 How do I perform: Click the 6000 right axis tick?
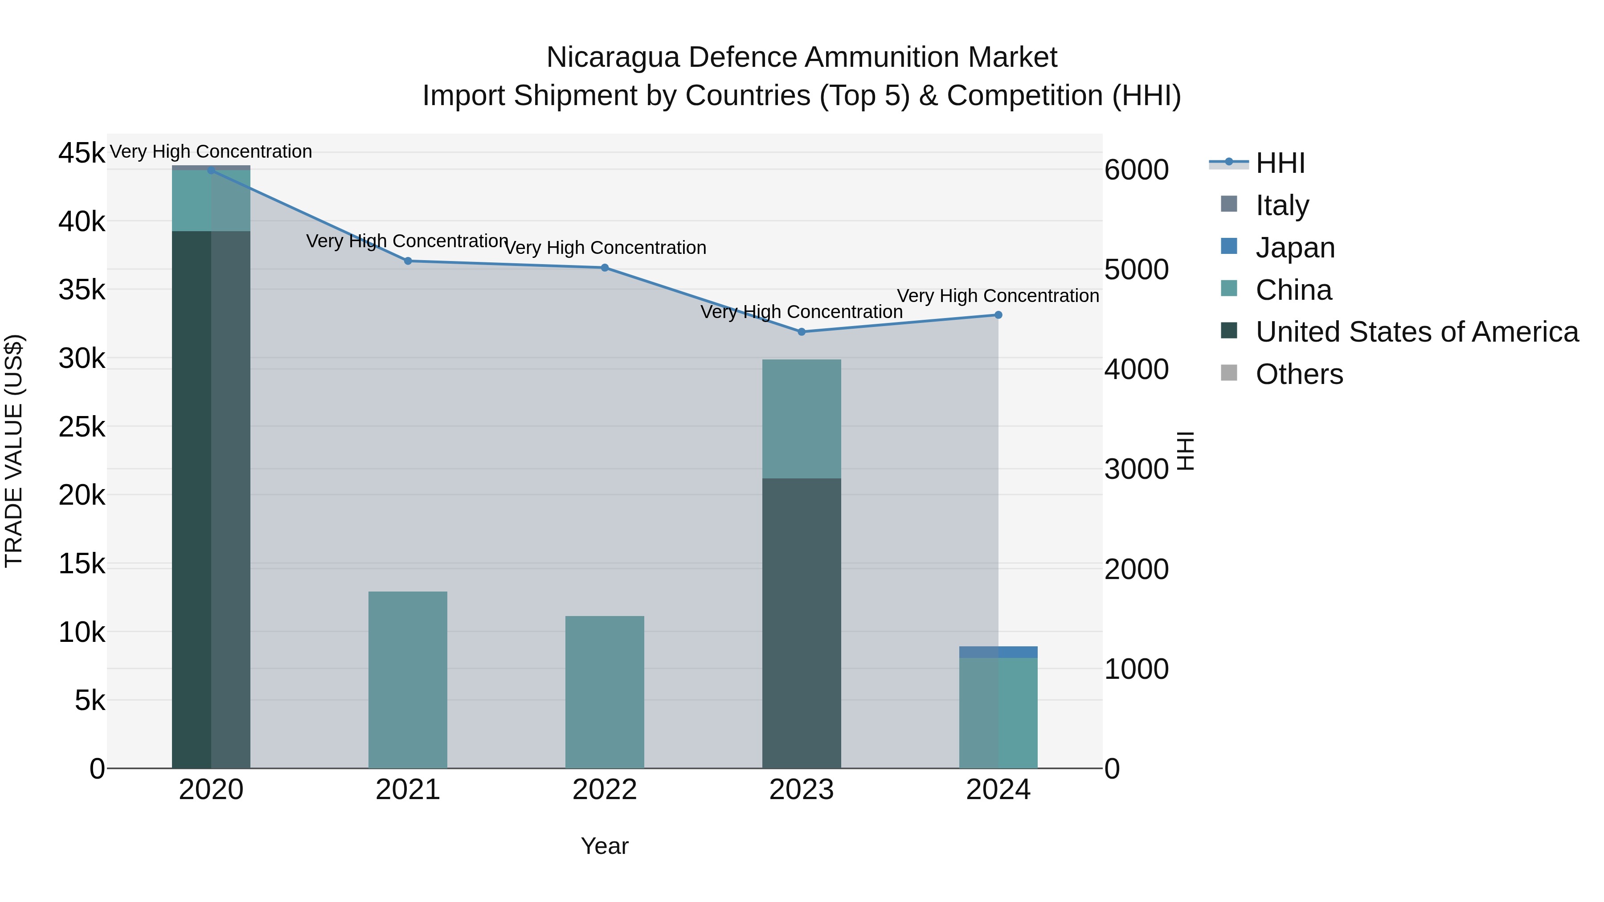[1136, 170]
